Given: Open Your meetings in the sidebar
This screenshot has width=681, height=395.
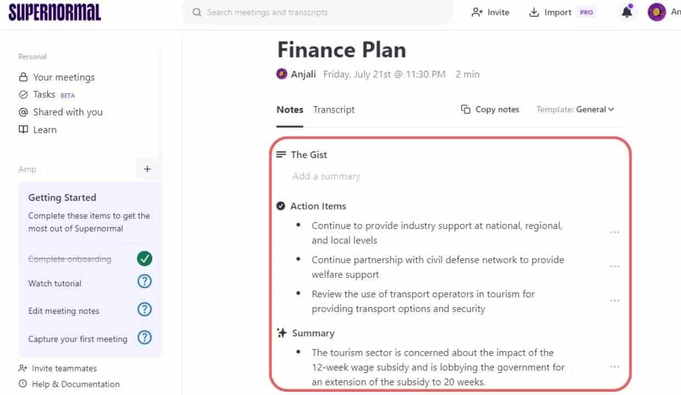Looking at the screenshot, I should [x=64, y=77].
